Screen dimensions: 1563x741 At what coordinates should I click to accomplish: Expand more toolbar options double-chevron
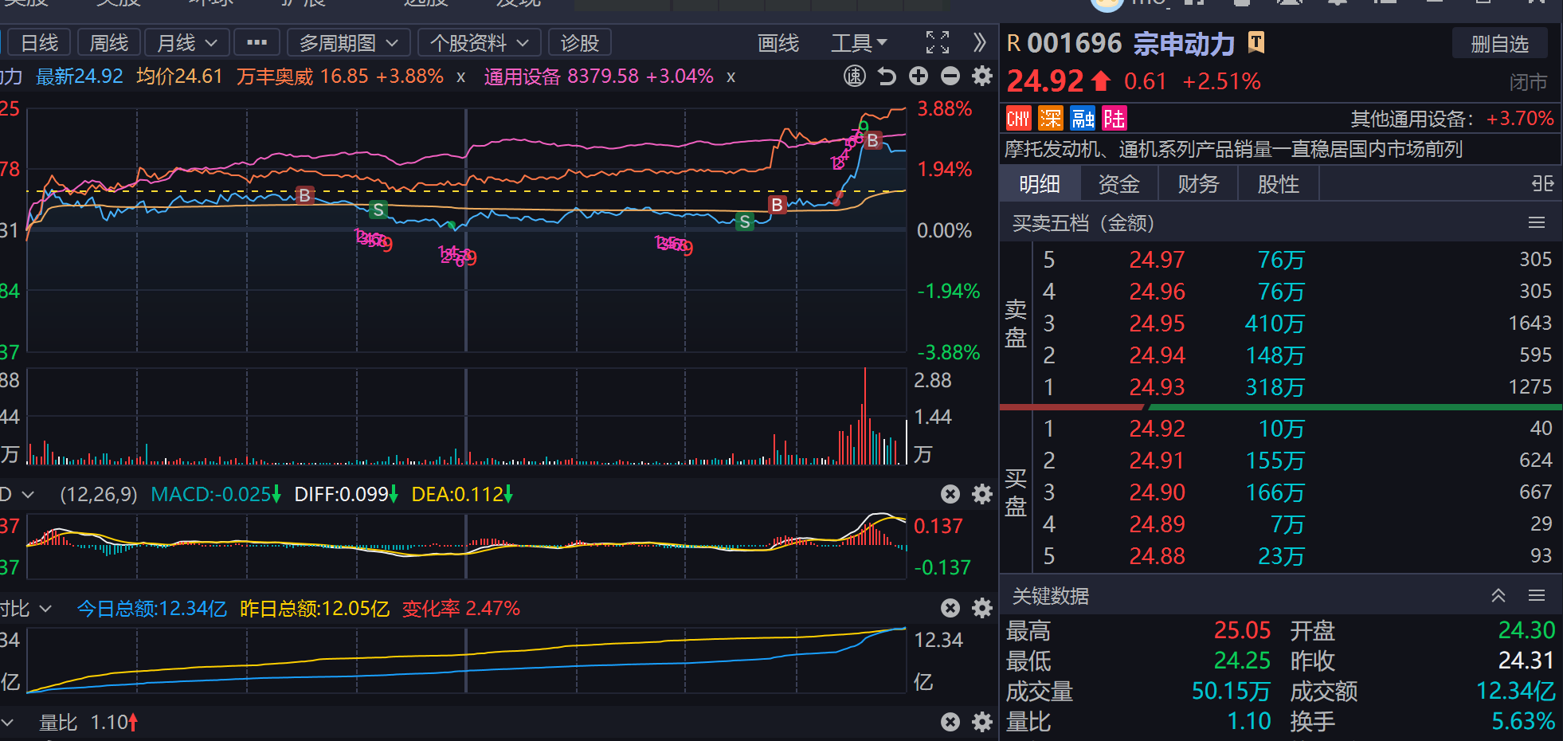(980, 42)
